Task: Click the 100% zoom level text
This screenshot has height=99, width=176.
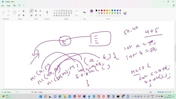Action: click(x=150, y=92)
